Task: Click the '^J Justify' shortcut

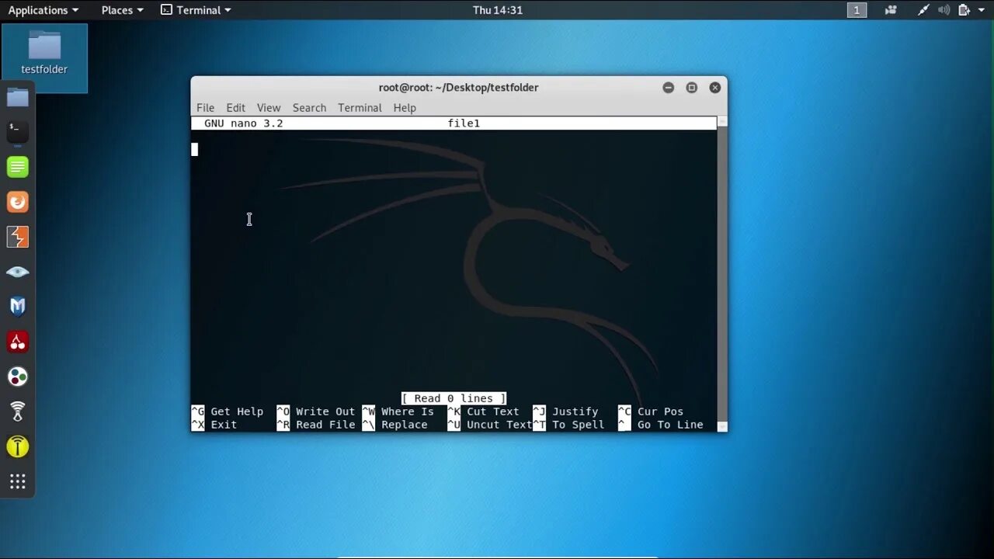Action: [566, 411]
